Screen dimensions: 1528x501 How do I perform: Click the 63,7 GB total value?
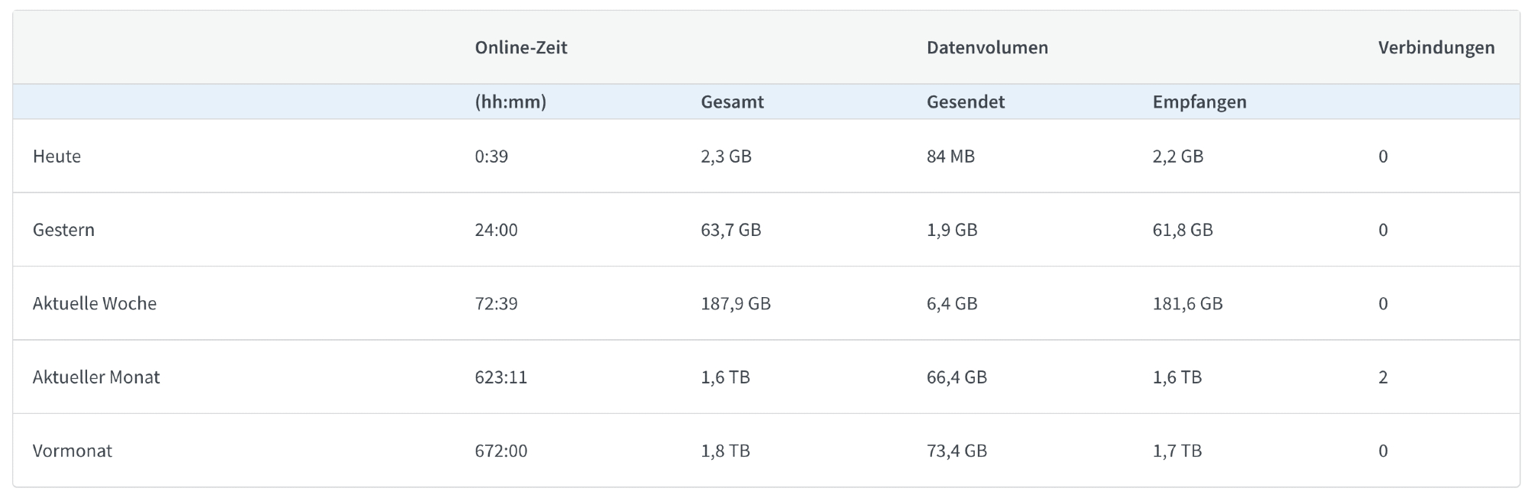pos(731,230)
